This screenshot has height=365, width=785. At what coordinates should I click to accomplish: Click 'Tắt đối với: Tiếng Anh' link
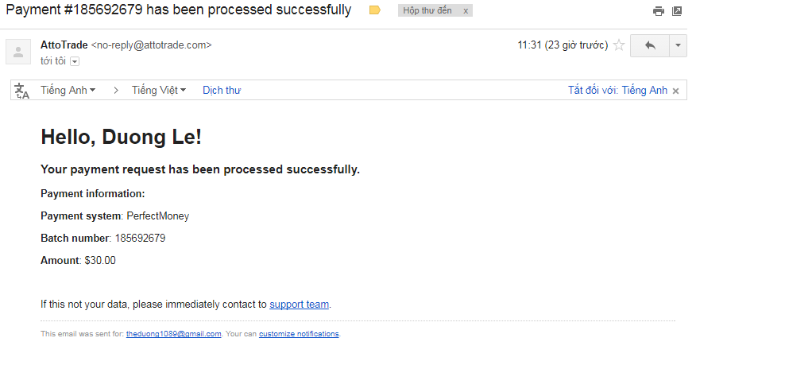(x=617, y=91)
